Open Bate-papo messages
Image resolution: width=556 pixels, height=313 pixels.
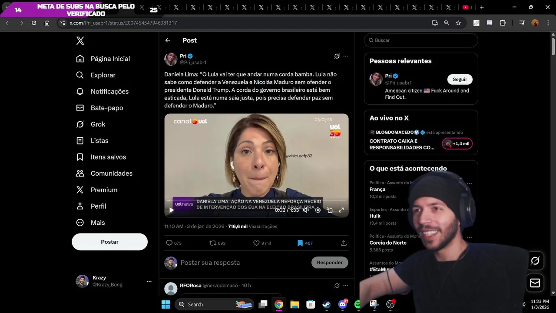[x=99, y=108]
